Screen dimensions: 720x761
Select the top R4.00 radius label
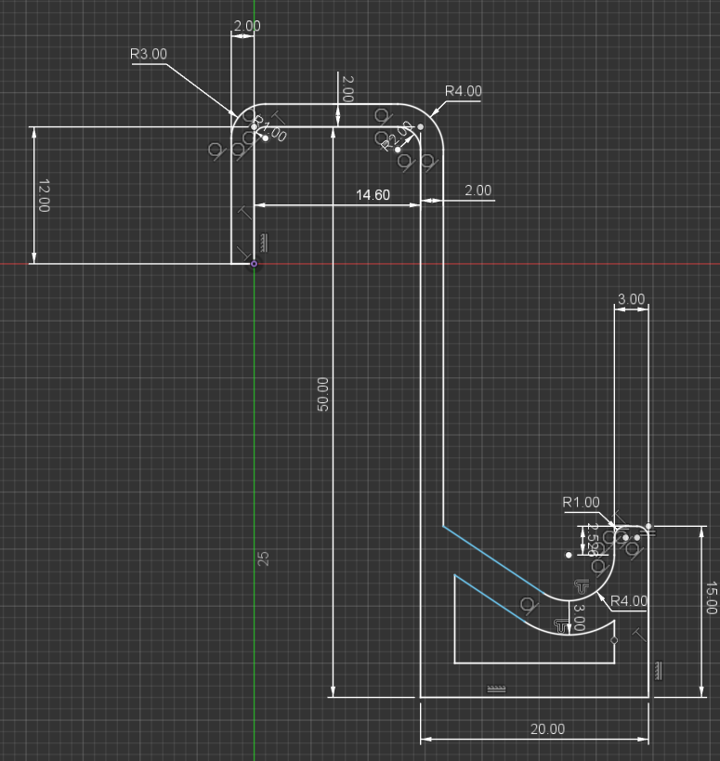tap(464, 91)
